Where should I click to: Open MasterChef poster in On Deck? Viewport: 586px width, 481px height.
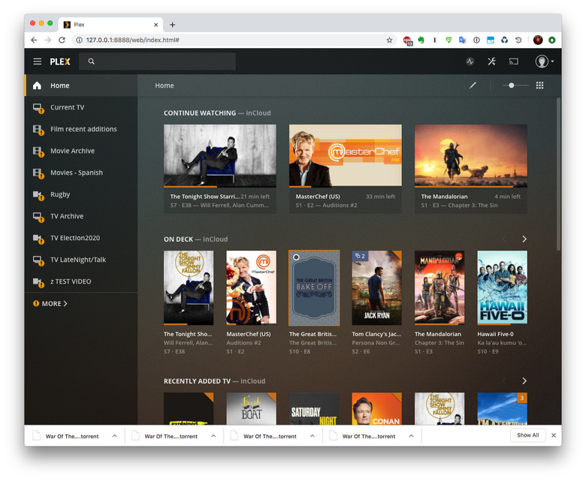[251, 287]
